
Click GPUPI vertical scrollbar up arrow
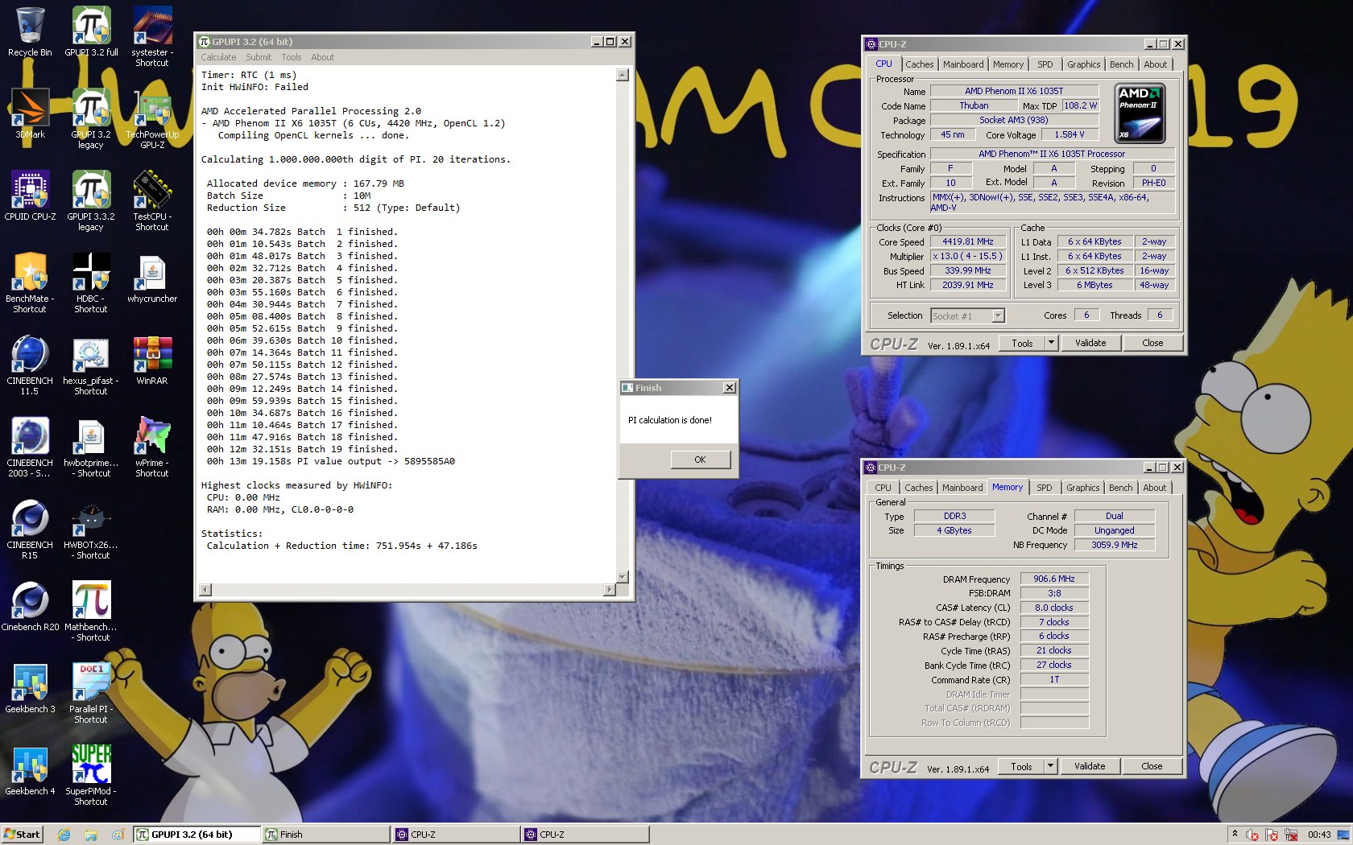[x=622, y=75]
